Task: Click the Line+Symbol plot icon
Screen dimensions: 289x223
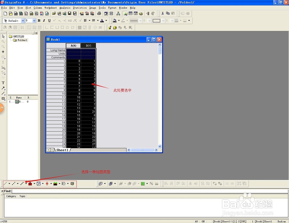Action: tap(22, 183)
